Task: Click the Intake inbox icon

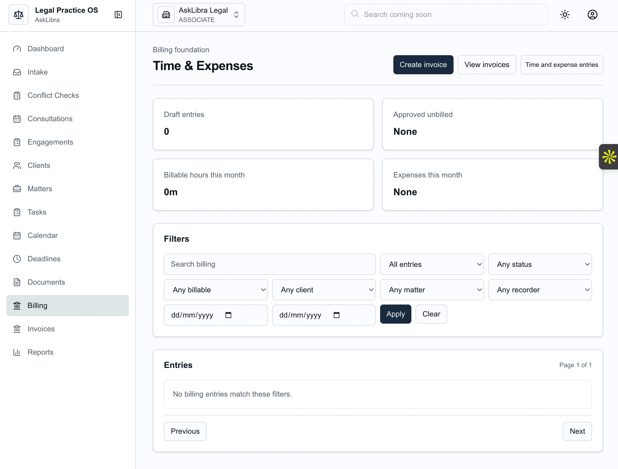Action: pos(17,72)
